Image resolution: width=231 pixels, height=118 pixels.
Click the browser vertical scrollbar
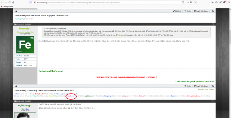(230, 37)
